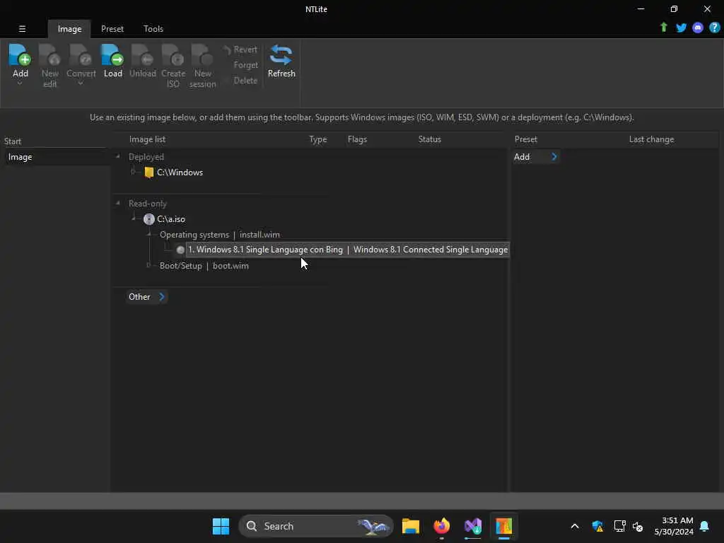Expand the Convert dropdown arrow
Image resolution: width=724 pixels, height=543 pixels.
(81, 83)
